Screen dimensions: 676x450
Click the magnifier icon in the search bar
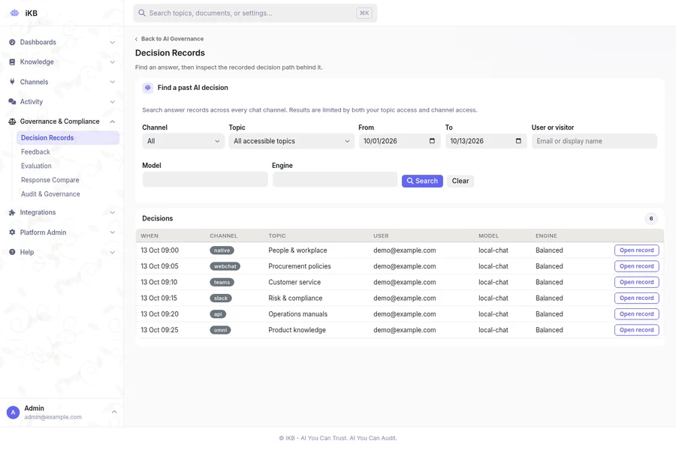click(142, 13)
